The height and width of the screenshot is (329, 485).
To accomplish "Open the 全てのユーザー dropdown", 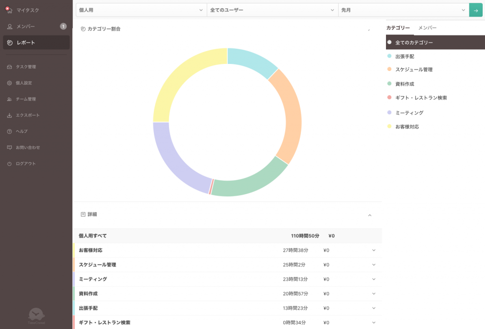I will (272, 10).
